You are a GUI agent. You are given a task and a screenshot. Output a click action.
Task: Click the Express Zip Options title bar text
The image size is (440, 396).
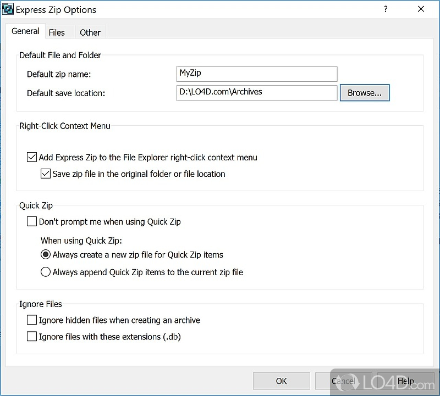(56, 10)
